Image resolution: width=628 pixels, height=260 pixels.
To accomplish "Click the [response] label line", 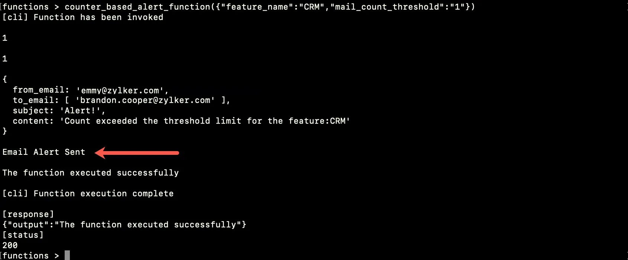I will coord(28,214).
